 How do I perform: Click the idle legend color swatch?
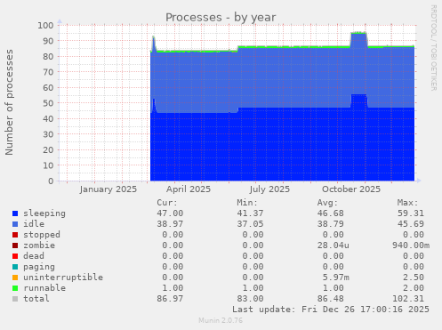tap(15, 224)
